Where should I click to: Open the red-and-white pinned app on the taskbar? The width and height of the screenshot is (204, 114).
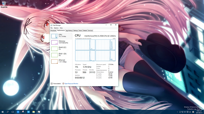[23, 112]
